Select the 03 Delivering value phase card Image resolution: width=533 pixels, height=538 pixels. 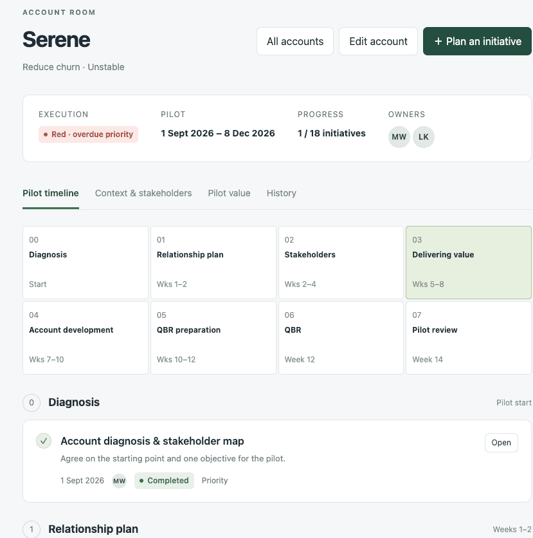(x=469, y=263)
